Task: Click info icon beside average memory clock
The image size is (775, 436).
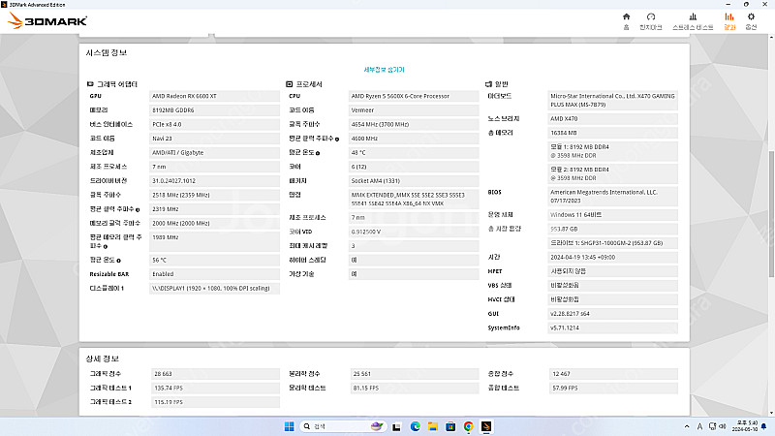Action: [106, 246]
